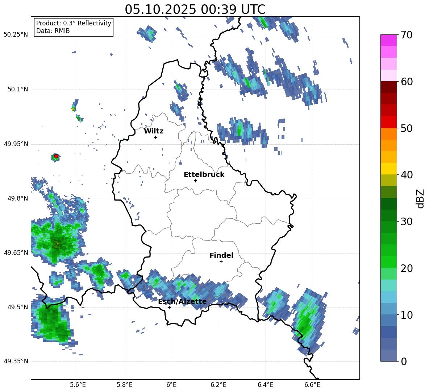Click the 50.1°N latitude label
429x392 pixels.
pos(17,89)
